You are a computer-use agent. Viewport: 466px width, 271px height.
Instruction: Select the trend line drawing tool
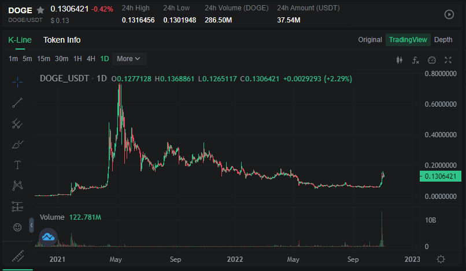click(17, 103)
